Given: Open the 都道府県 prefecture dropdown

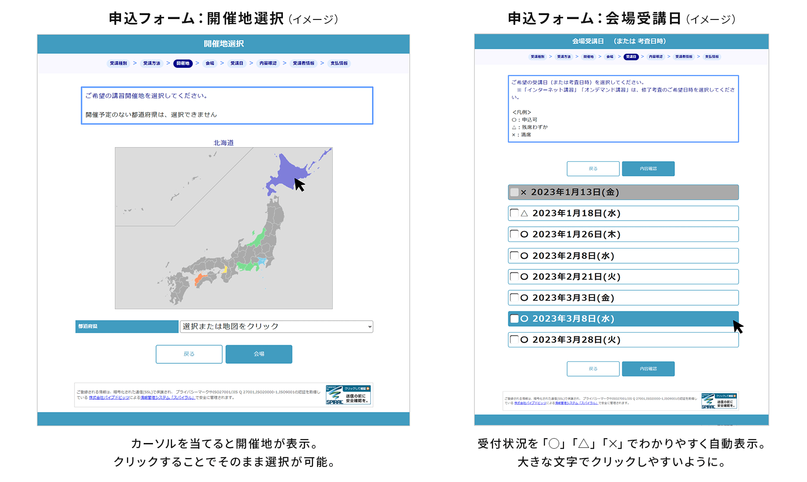Looking at the screenshot, I should 276,327.
